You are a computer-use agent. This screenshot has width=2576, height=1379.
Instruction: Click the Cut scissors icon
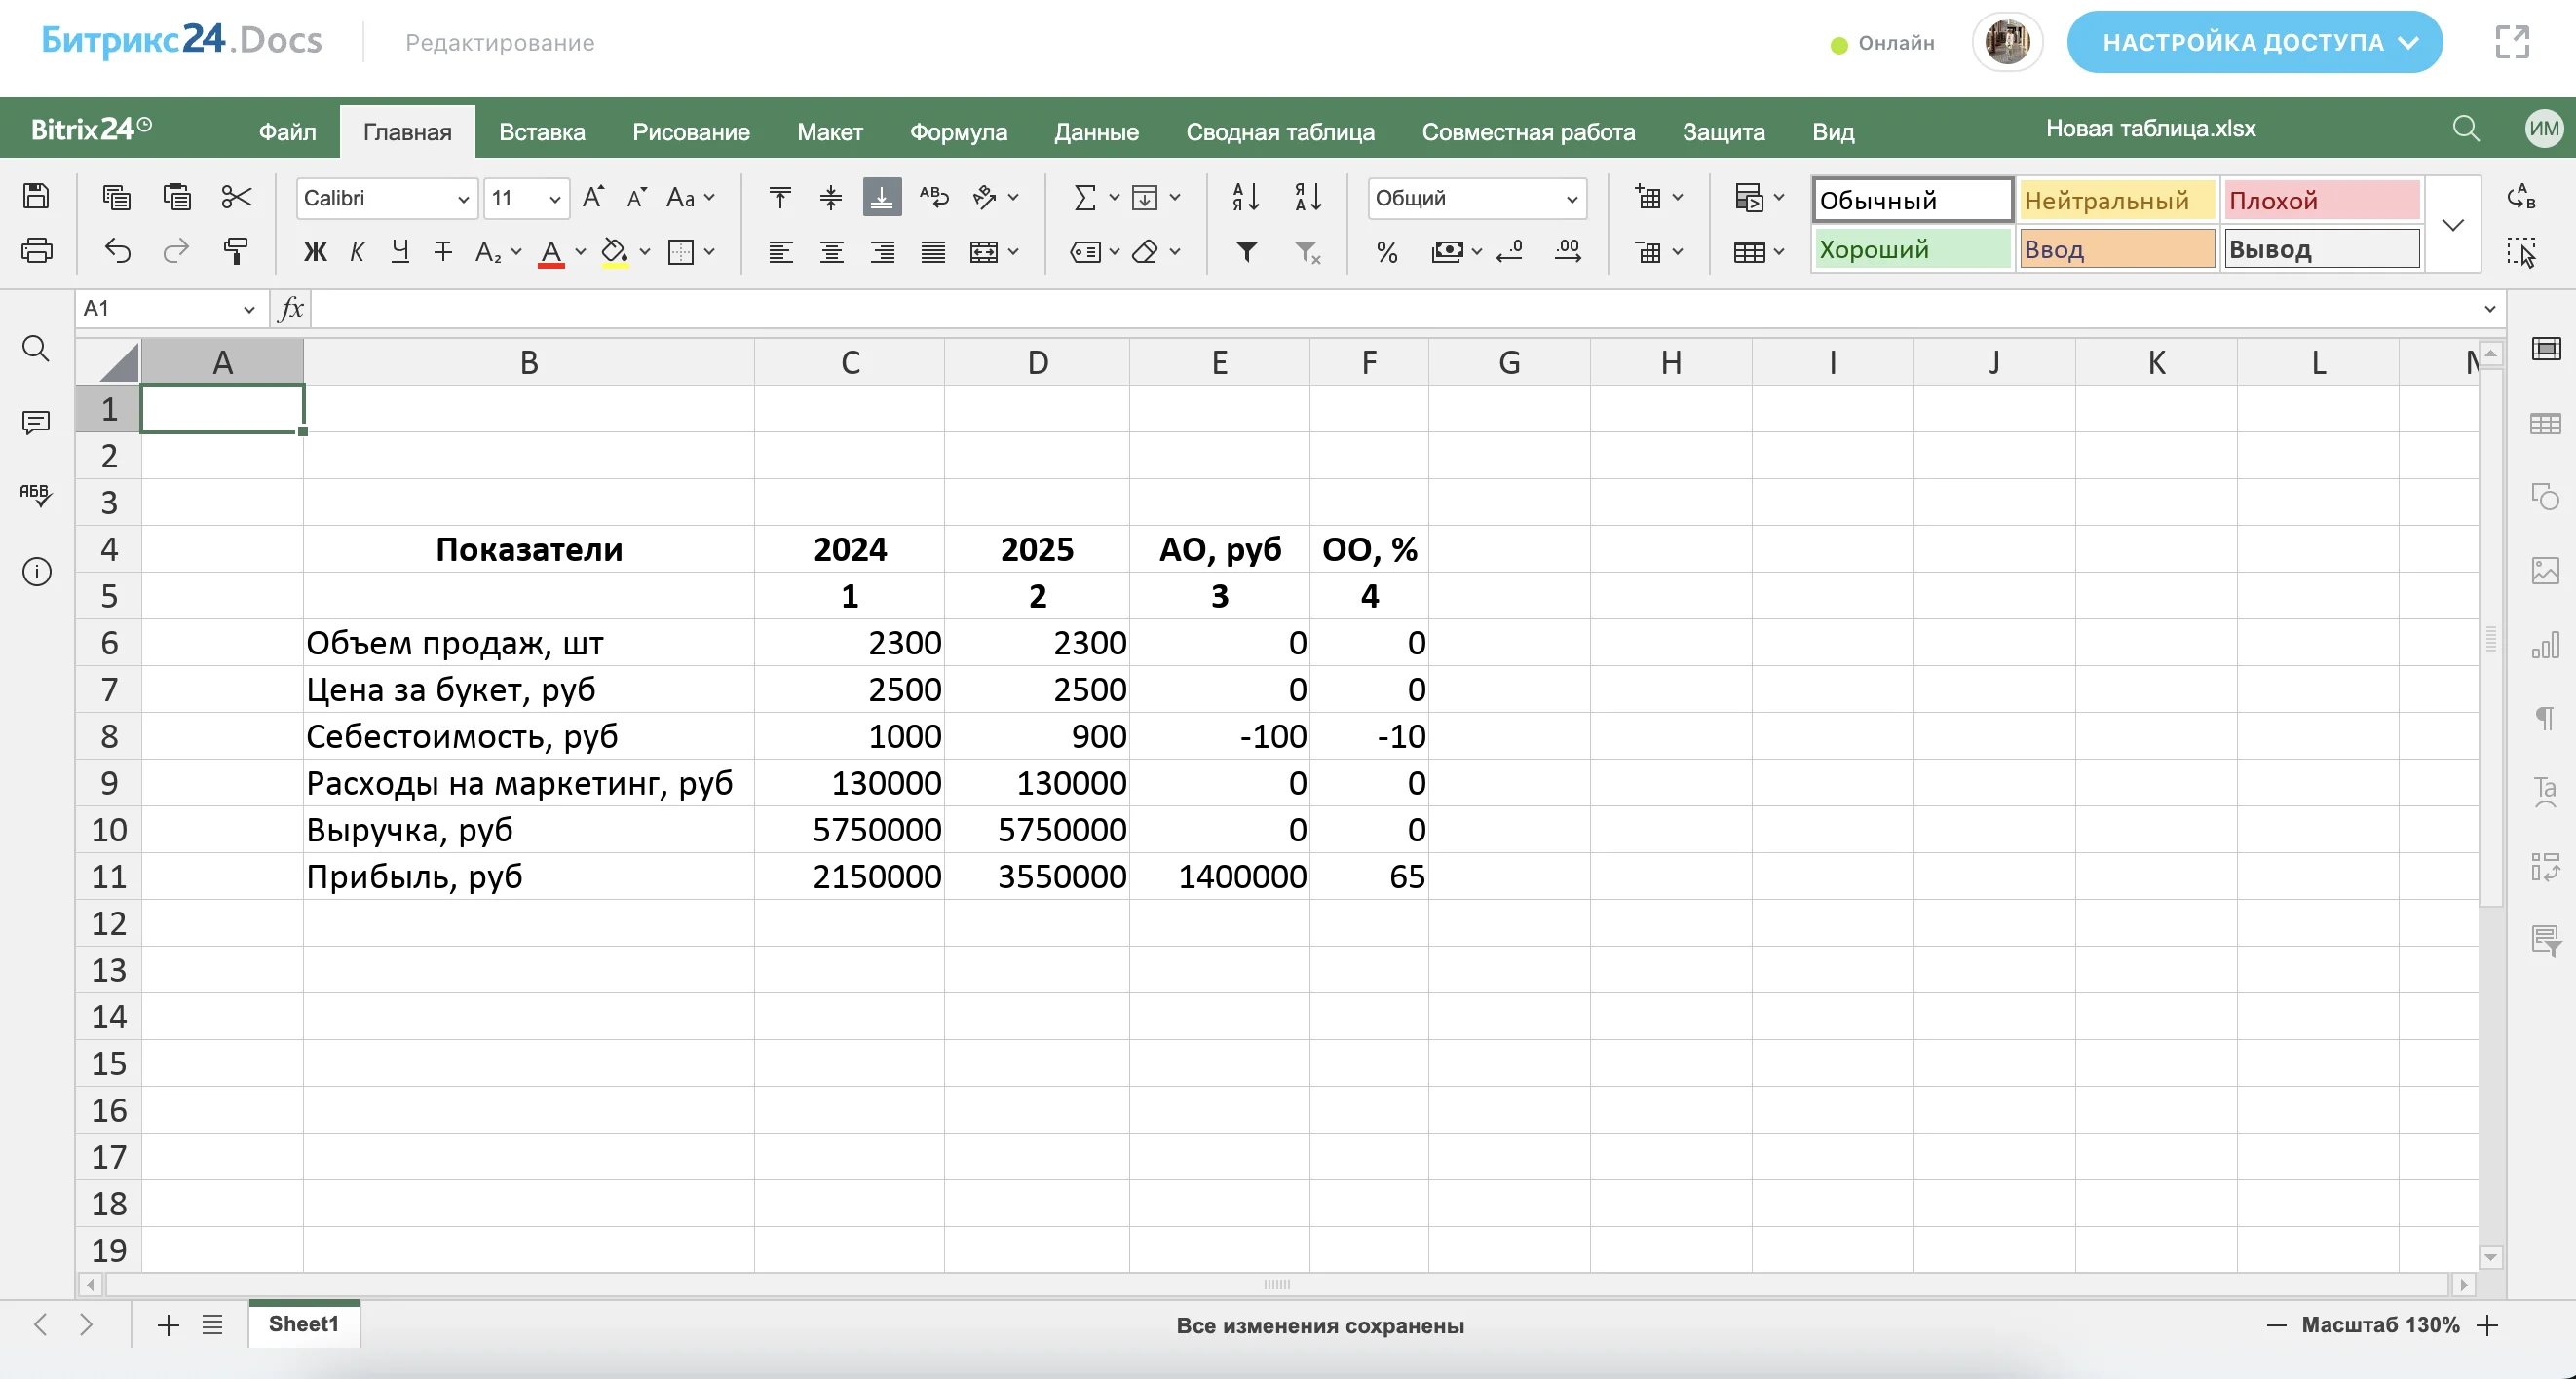[x=236, y=197]
